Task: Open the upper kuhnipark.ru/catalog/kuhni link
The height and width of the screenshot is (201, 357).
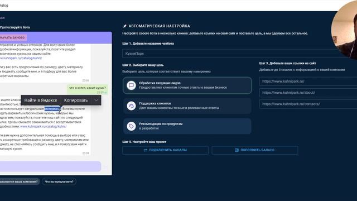Action: click(x=21, y=58)
